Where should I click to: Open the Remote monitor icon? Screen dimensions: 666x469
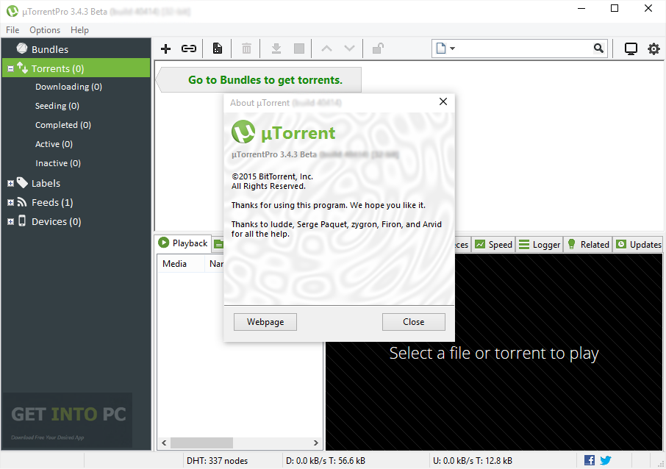click(631, 49)
